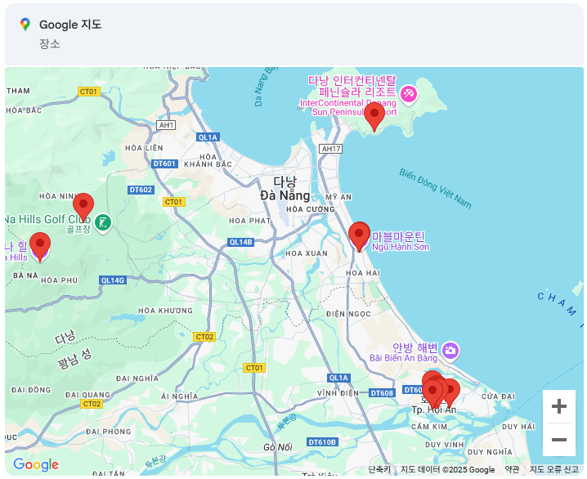
Task: Click the DT608 road badge
Action: pos(382,393)
